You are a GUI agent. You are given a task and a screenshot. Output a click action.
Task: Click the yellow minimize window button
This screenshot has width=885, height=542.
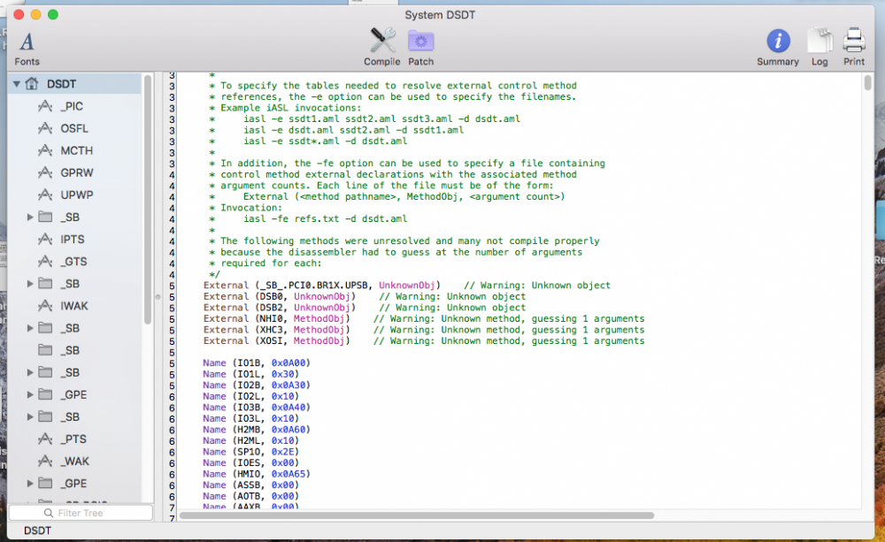point(35,15)
